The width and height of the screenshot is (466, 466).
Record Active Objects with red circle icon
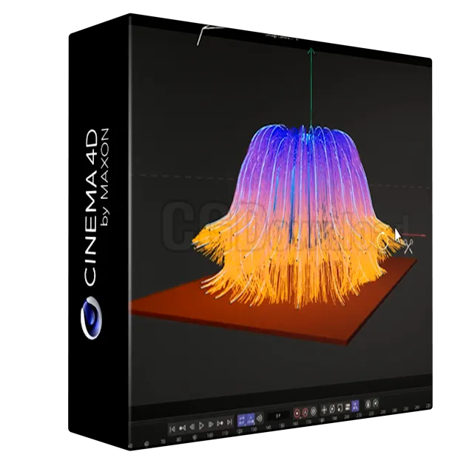(297, 413)
